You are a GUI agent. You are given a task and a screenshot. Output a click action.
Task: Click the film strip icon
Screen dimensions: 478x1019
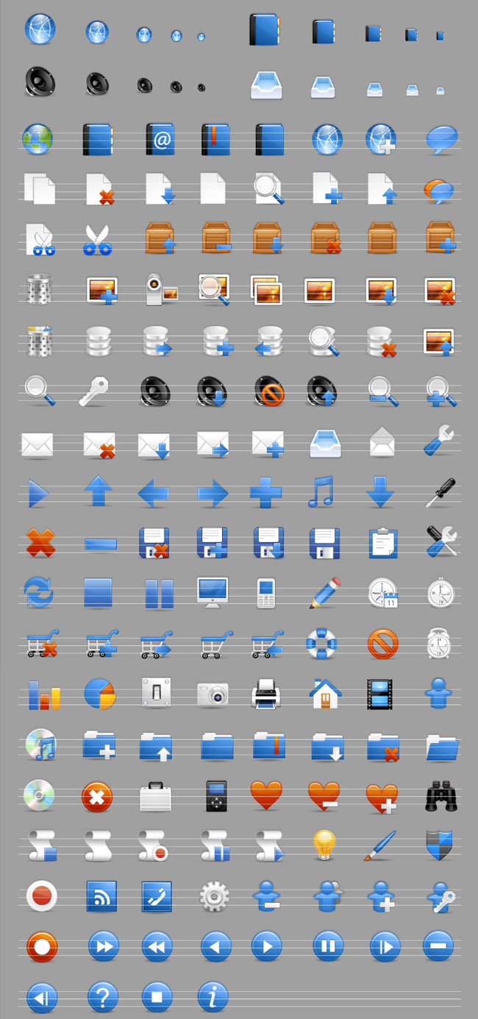pos(379,694)
